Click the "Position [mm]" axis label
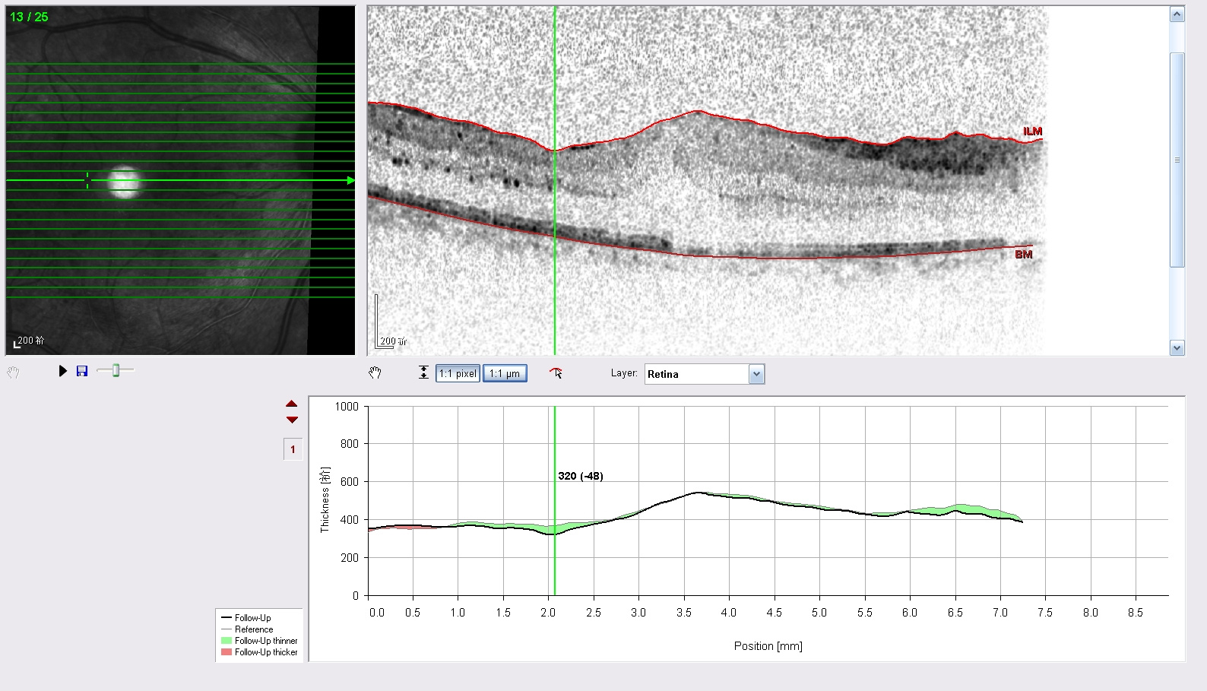Image resolution: width=1207 pixels, height=691 pixels. tap(768, 646)
